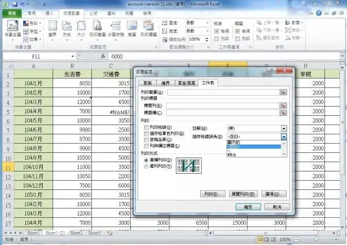Click the 背景 (Background) ribbon icon
347x245 pixels.
(x=131, y=28)
